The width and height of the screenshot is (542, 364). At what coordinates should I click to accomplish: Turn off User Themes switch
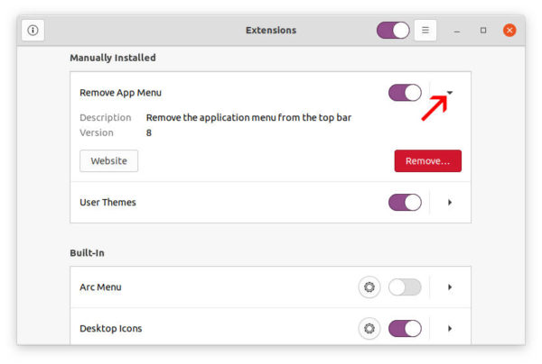(405, 203)
